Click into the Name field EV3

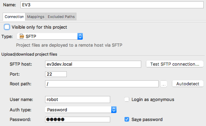[112, 5]
